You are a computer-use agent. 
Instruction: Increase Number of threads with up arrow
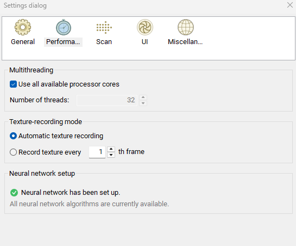[x=143, y=97]
